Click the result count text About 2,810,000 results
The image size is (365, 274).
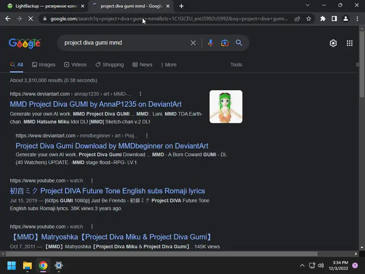point(53,80)
